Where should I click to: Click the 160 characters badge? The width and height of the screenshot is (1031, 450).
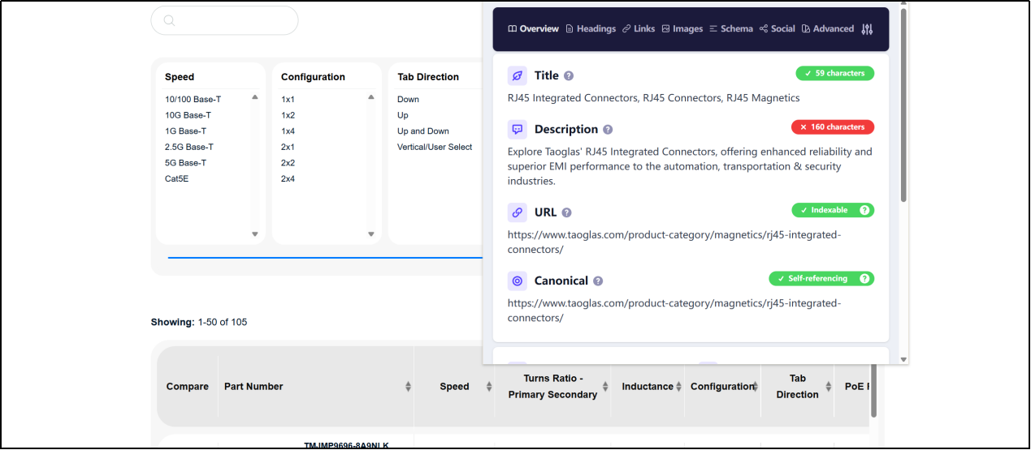[x=833, y=126]
